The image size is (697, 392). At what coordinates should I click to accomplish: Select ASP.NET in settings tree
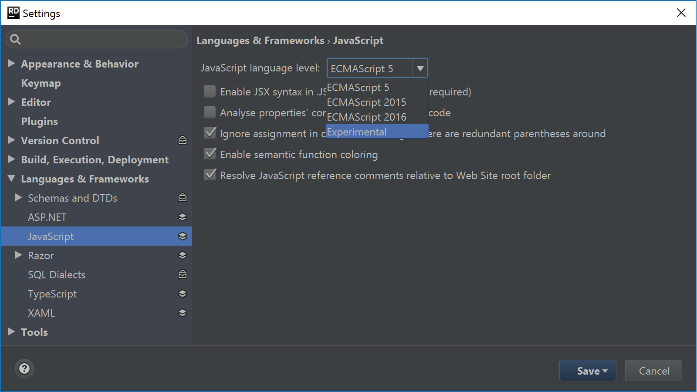pos(47,217)
